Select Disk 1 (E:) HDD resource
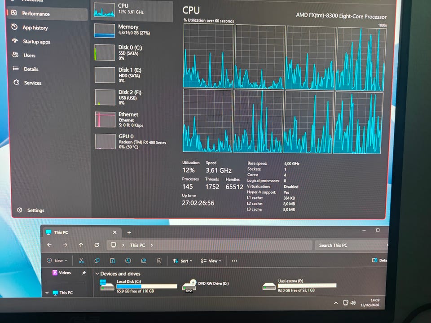This screenshot has height=323, width=431. pos(132,75)
